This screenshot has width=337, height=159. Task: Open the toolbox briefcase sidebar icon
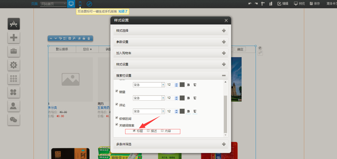point(14,51)
